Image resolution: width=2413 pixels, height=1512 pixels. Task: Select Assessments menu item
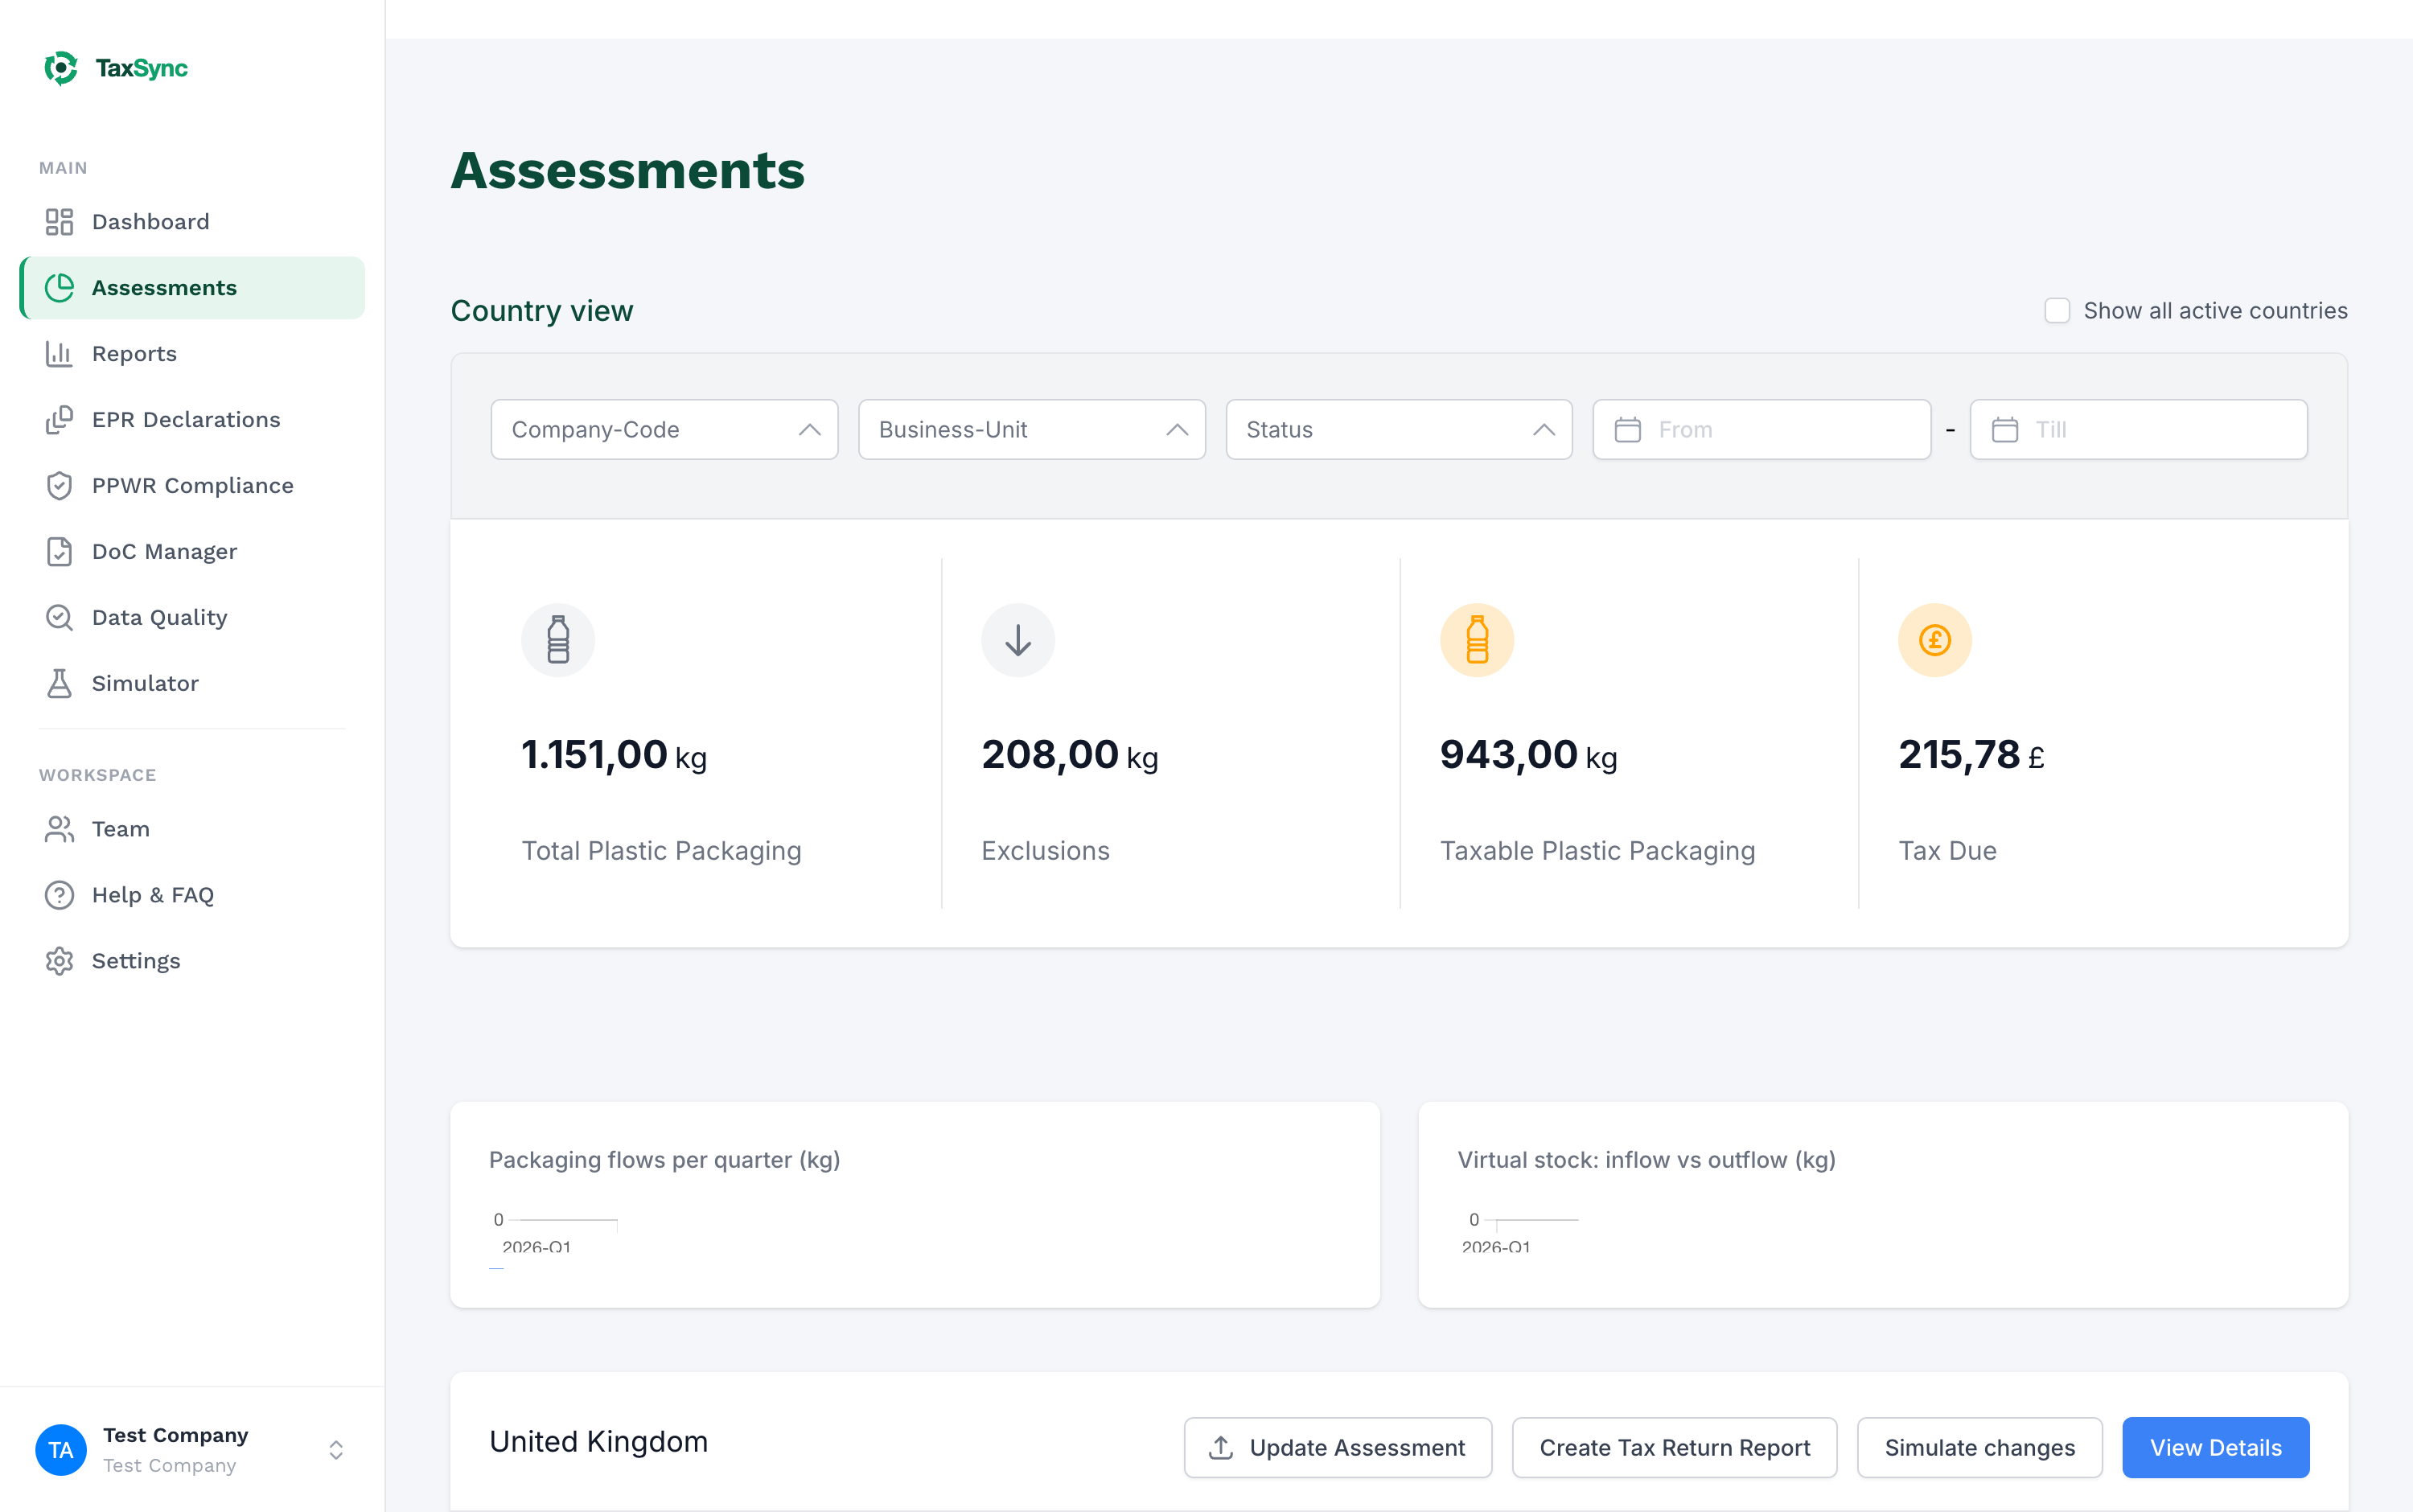[192, 288]
